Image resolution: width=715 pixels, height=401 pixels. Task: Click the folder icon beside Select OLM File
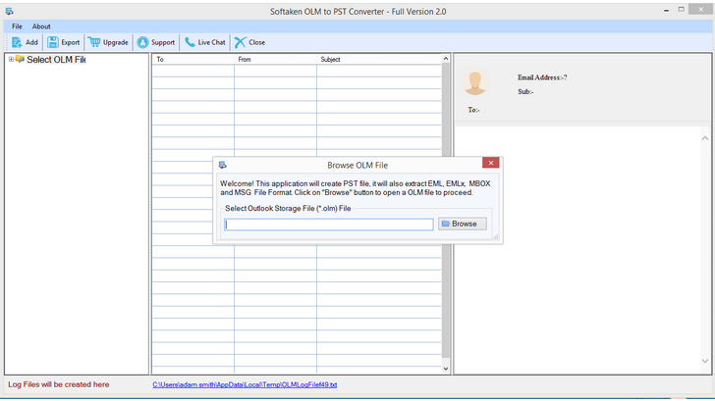coord(20,59)
